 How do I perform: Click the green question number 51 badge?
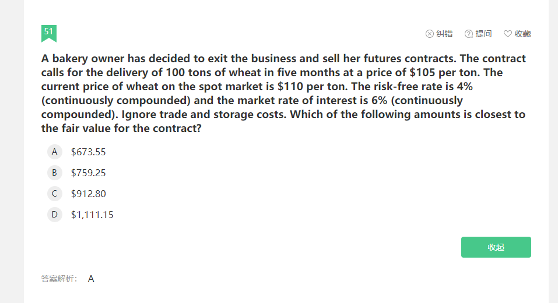pyautogui.click(x=49, y=33)
